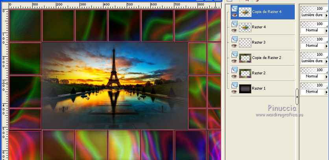Screen dimensions: 329x160
Task: Click the dark Raster 1 layer thumbnail
Action: tap(245, 89)
